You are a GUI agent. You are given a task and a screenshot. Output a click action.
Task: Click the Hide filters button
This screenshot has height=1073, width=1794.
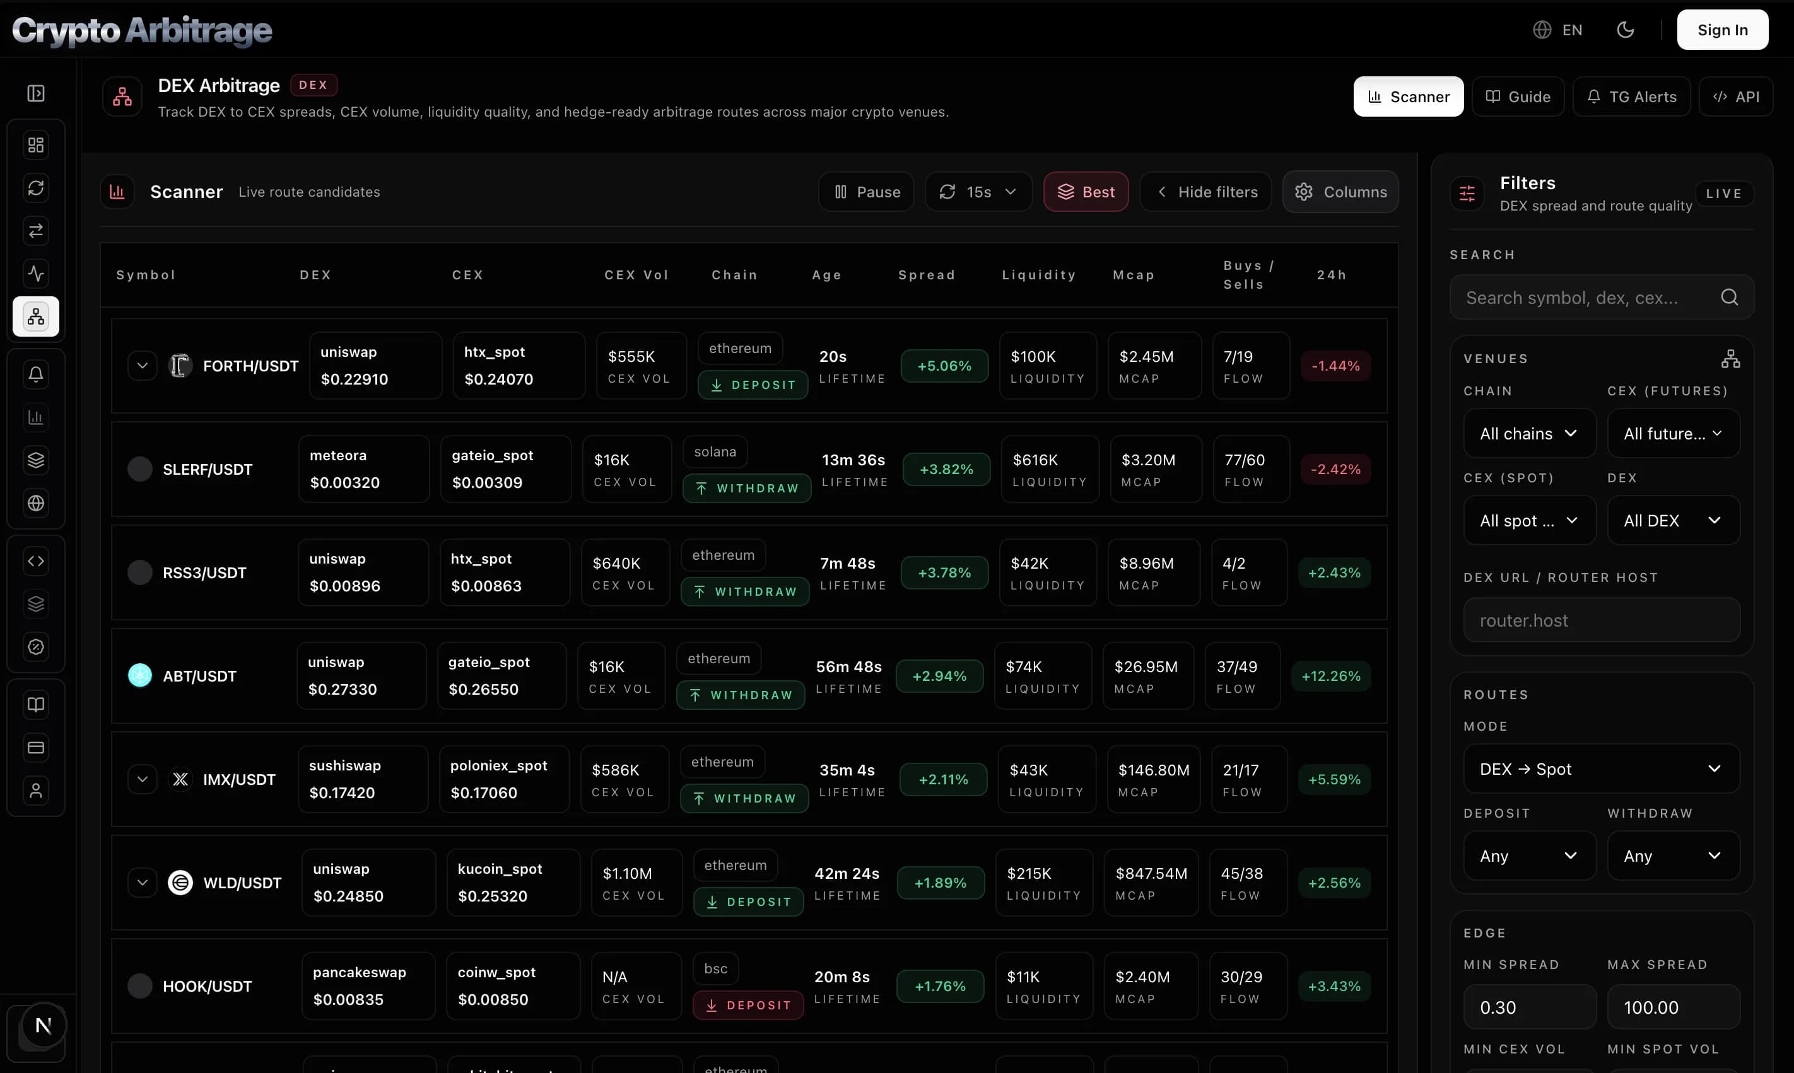pyautogui.click(x=1205, y=192)
